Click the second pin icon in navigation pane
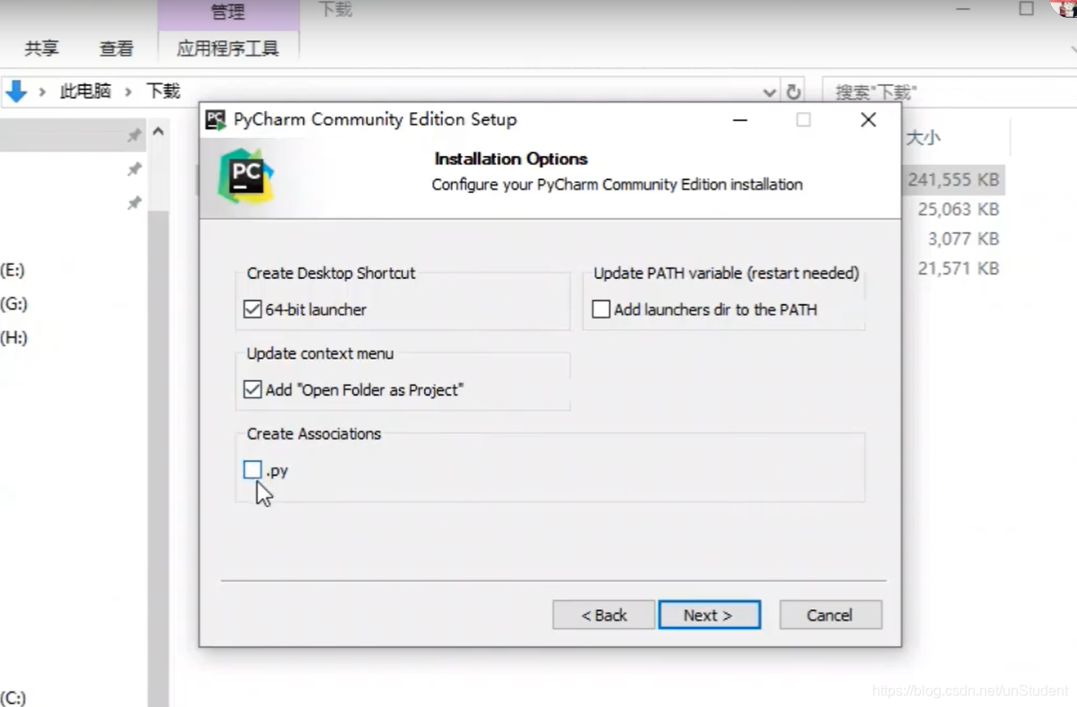 click(134, 169)
